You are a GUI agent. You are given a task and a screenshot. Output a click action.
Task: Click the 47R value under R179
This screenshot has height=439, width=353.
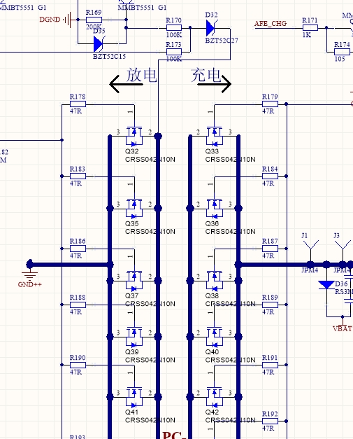coord(268,111)
